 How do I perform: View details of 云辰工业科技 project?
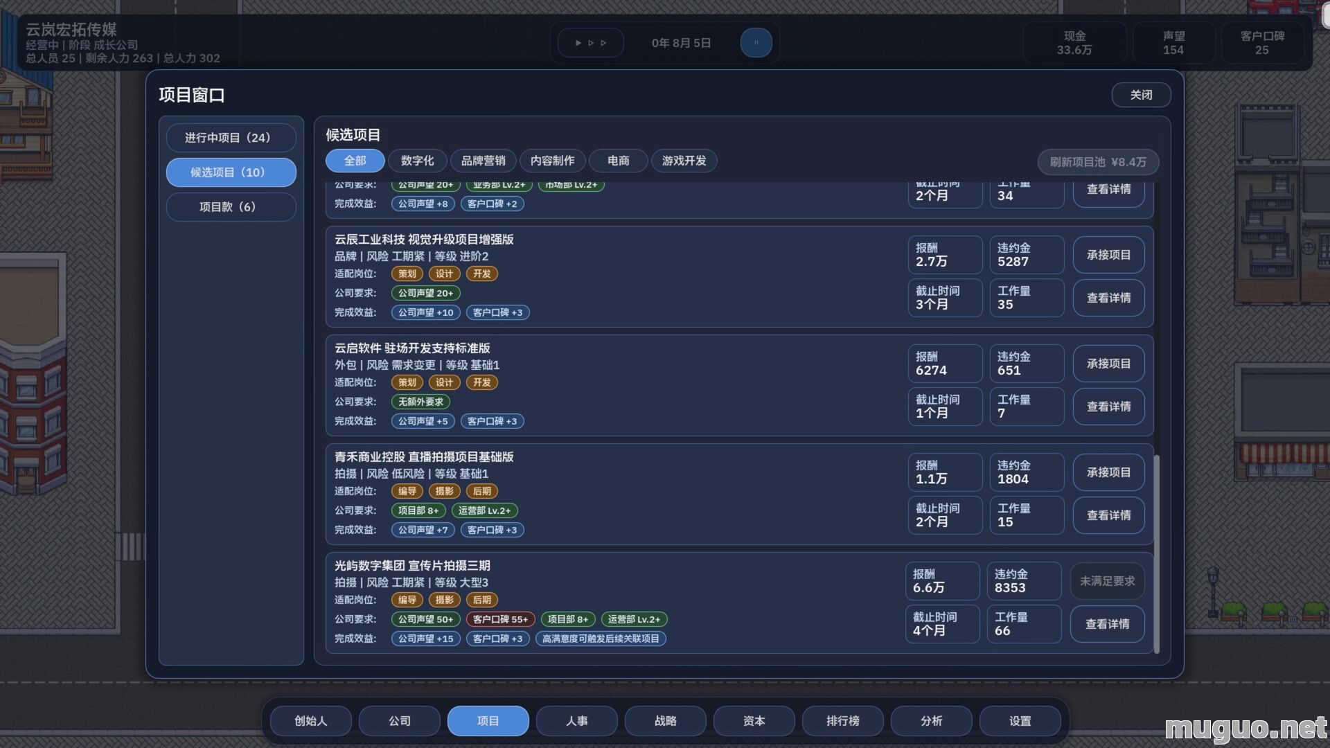(1108, 298)
